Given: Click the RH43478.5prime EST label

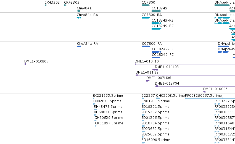Looking at the screenshot, I should coord(108,107).
